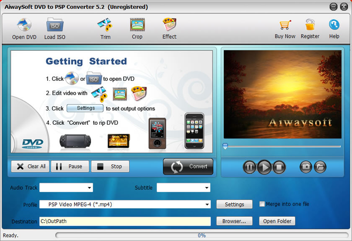Play the video preview
The width and height of the screenshot is (352, 241).
[x=264, y=167]
